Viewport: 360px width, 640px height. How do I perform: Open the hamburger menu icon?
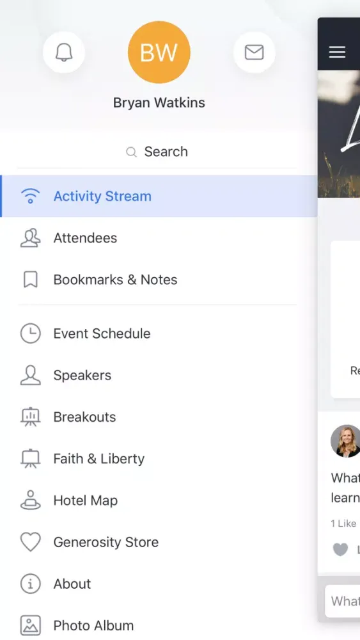tap(337, 52)
